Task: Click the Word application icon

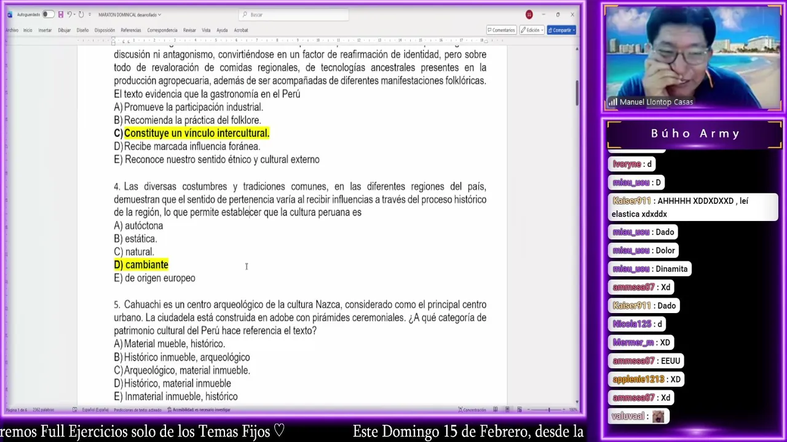Action: click(x=9, y=15)
